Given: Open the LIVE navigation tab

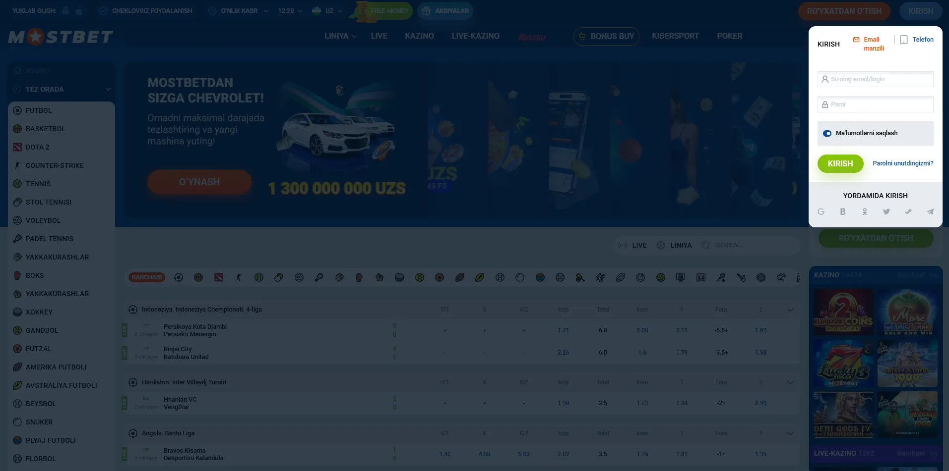Looking at the screenshot, I should [x=379, y=36].
